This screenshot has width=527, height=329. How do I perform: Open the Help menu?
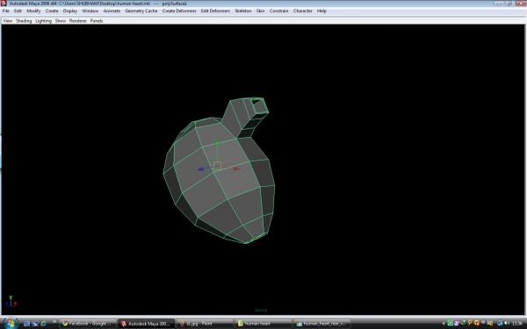pos(321,11)
